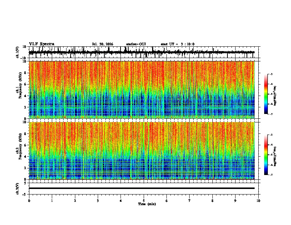This screenshot has height=225, width=291.
Task: Click the "VLF Spectra" plot title
Action: point(42,44)
